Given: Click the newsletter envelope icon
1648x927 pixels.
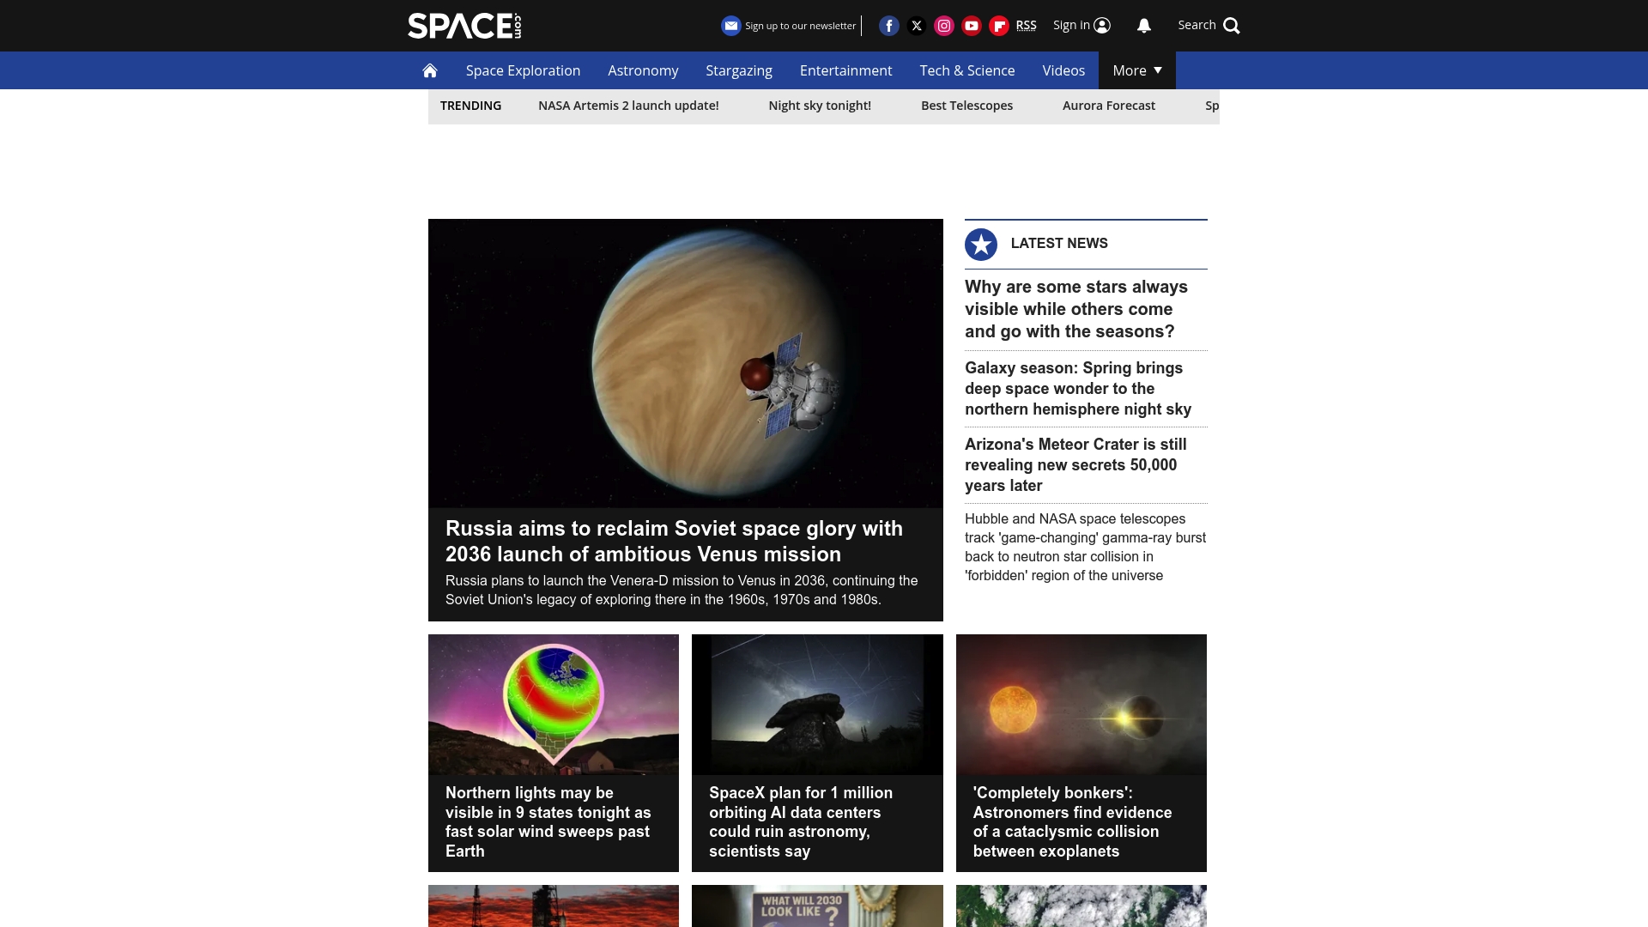Looking at the screenshot, I should coord(731,26).
